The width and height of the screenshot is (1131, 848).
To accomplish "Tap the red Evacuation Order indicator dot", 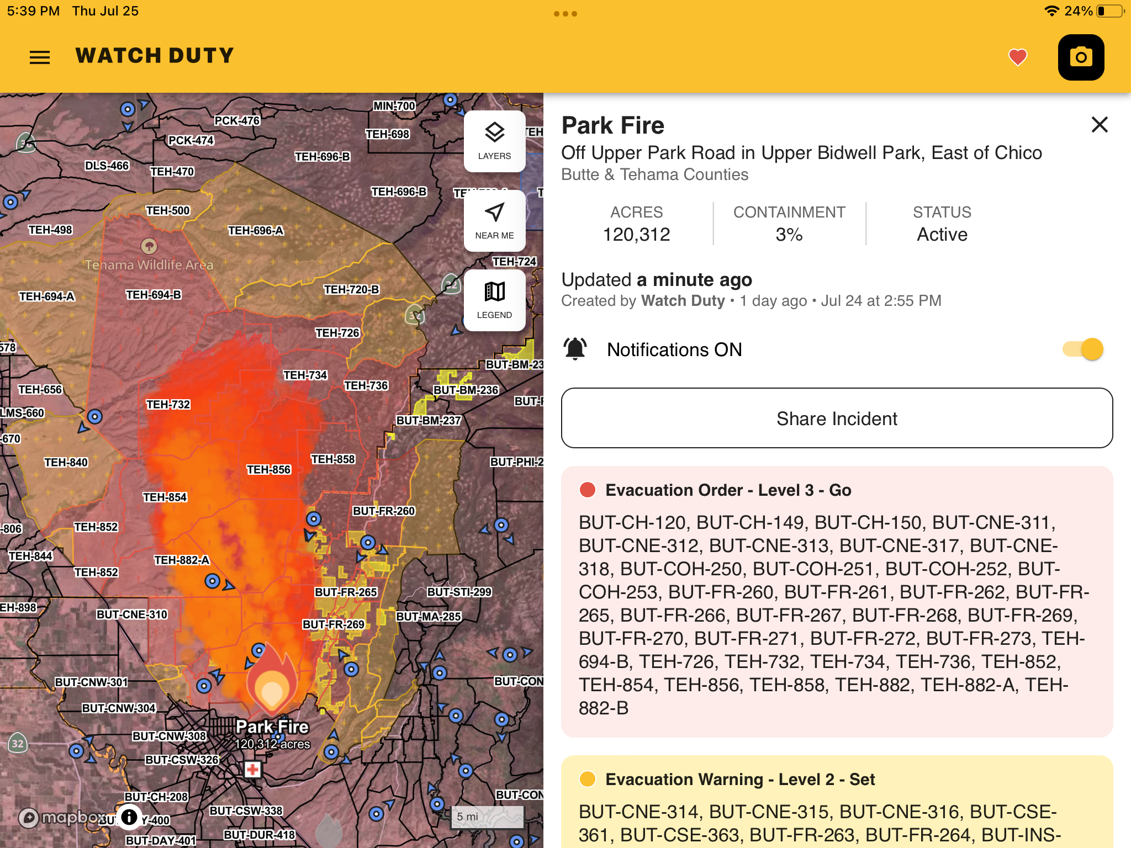I will (588, 490).
